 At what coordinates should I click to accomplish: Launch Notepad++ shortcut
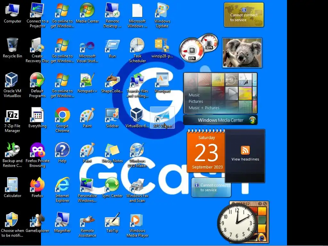coord(87,83)
